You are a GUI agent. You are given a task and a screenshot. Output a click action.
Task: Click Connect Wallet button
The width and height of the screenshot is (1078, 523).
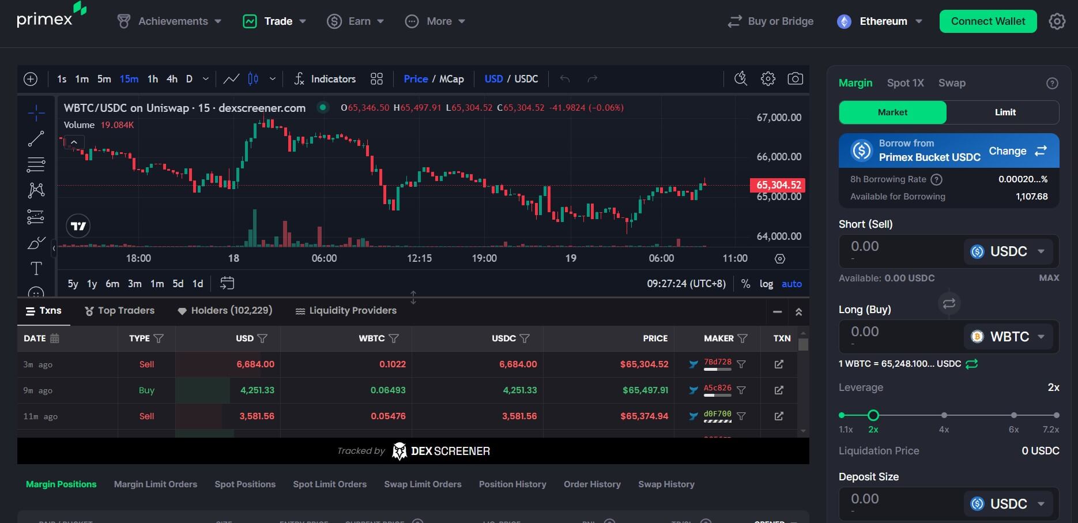(x=988, y=21)
